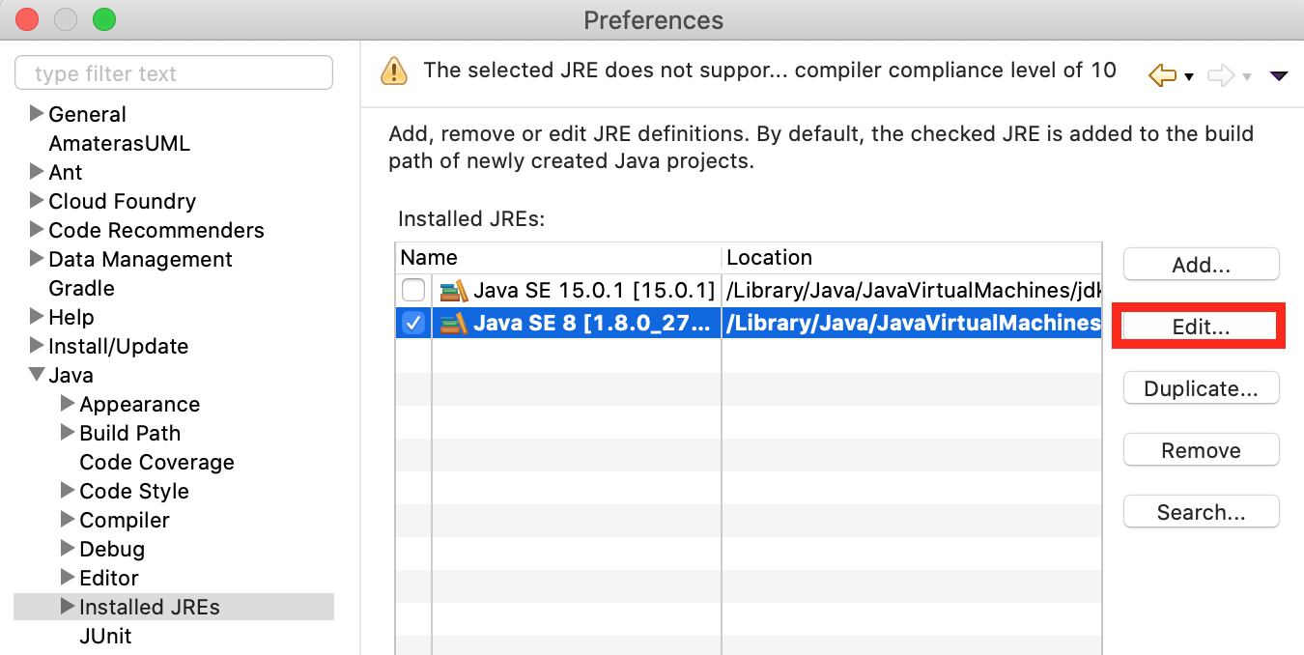
Task: Expand the Install/Update node
Action: pyautogui.click(x=37, y=345)
